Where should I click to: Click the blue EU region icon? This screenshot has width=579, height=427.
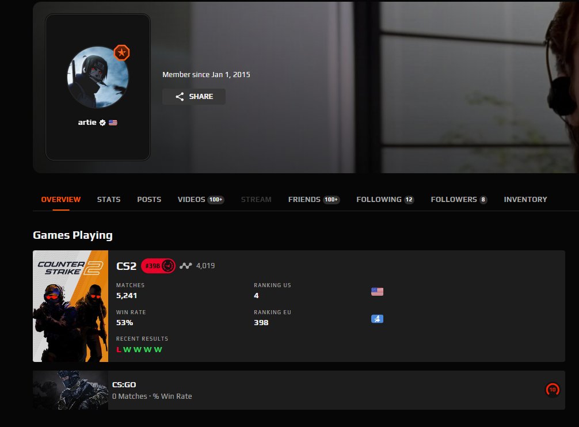coord(377,318)
